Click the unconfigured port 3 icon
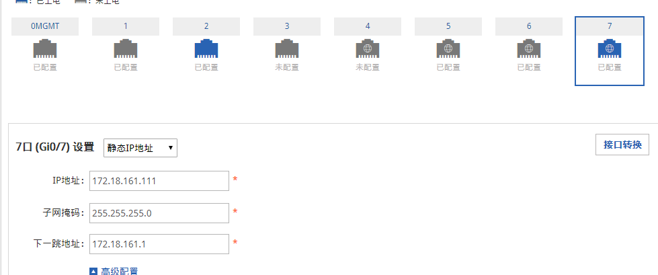 coord(287,49)
